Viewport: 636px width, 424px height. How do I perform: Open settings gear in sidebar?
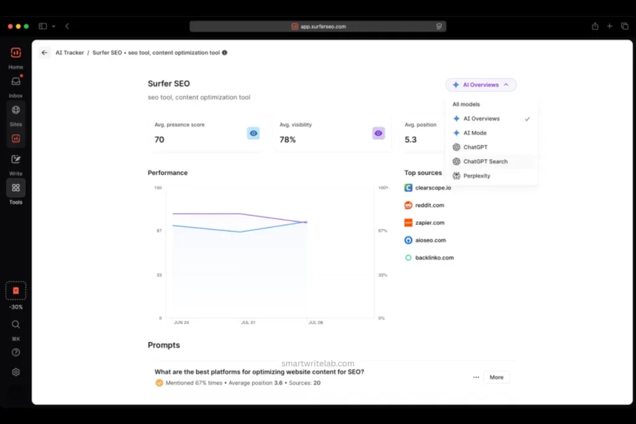[x=16, y=372]
